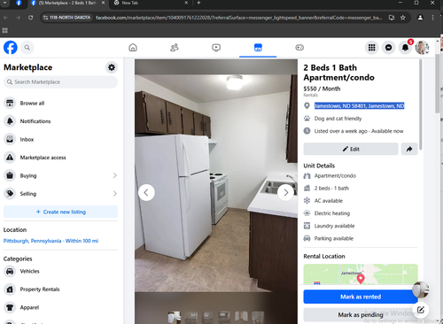Screen dimensions: 443x324
Task: Close the Marketplace browser tab
Action: (103, 3)
